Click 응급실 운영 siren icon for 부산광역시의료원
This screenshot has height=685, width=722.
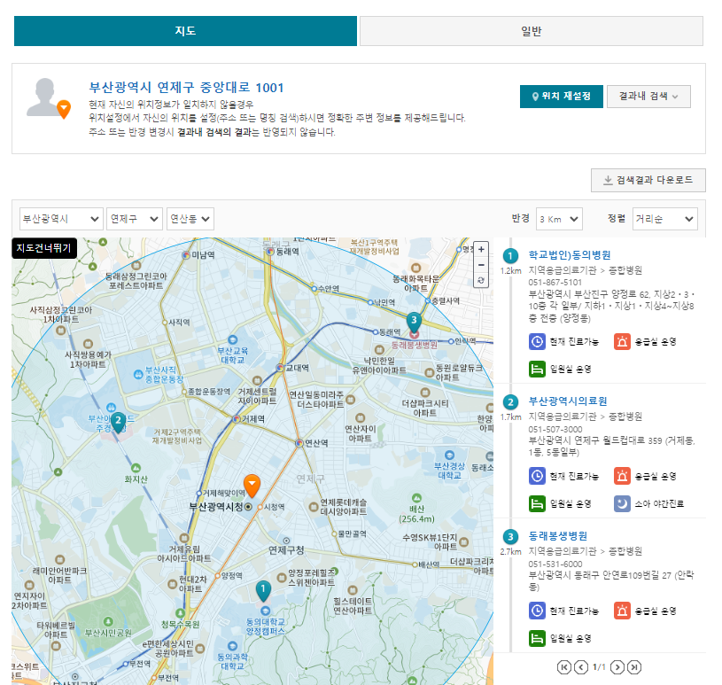pyautogui.click(x=622, y=477)
